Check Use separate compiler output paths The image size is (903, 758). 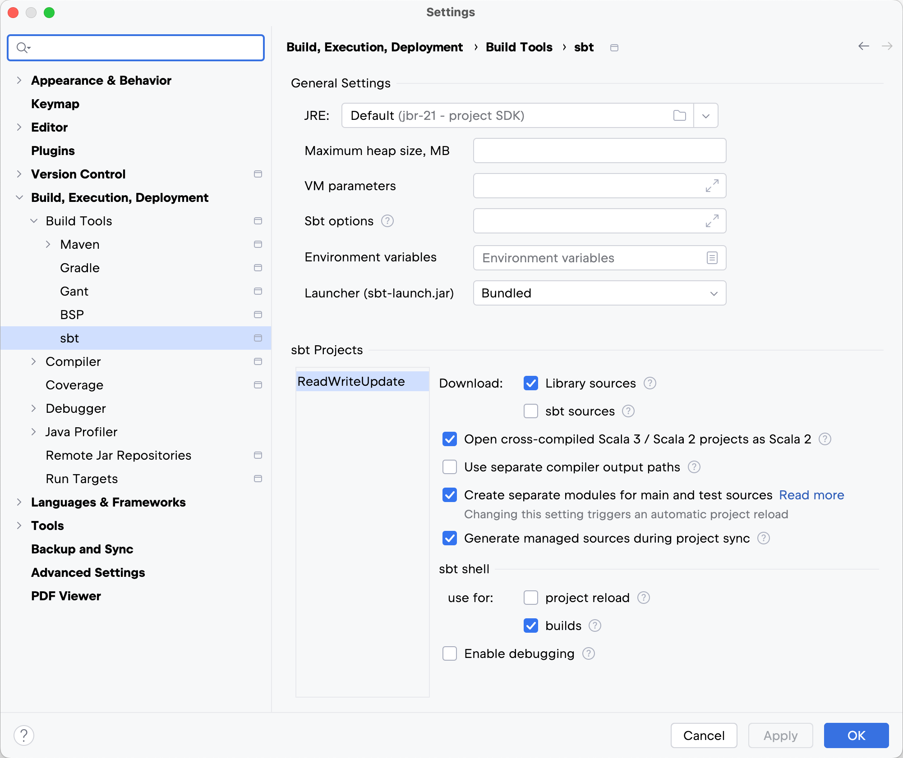tap(449, 467)
